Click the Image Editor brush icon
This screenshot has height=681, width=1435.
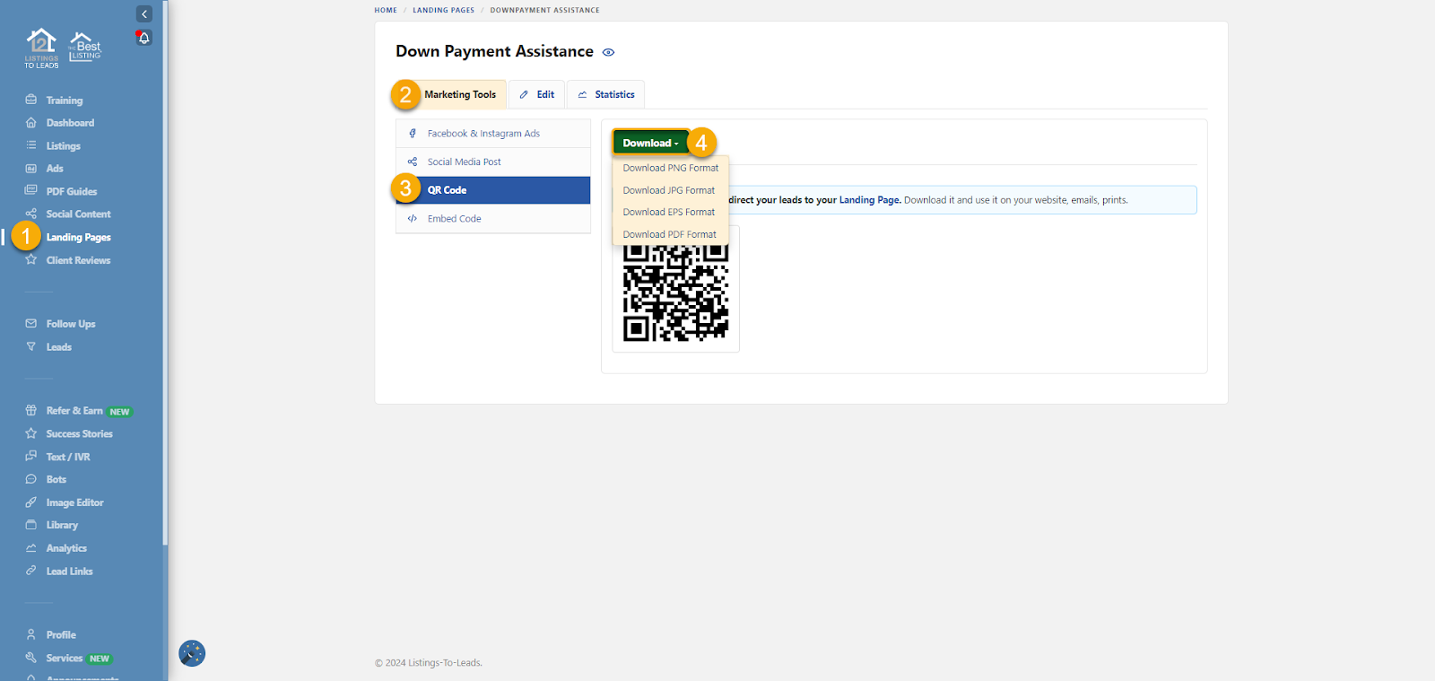(x=30, y=502)
